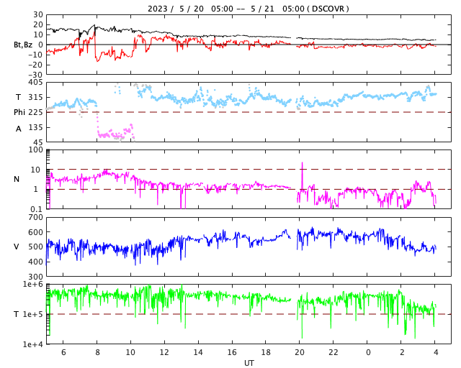Click the 135 tick on Phi panel
Screen dimensions: 461x368
coord(35,128)
